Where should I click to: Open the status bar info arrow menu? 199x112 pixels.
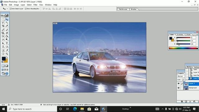point(41,105)
